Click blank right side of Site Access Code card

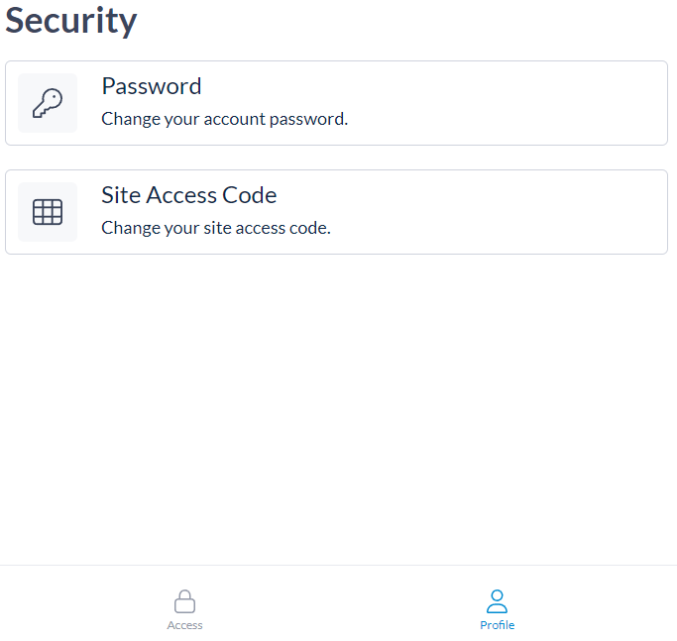[555, 212]
